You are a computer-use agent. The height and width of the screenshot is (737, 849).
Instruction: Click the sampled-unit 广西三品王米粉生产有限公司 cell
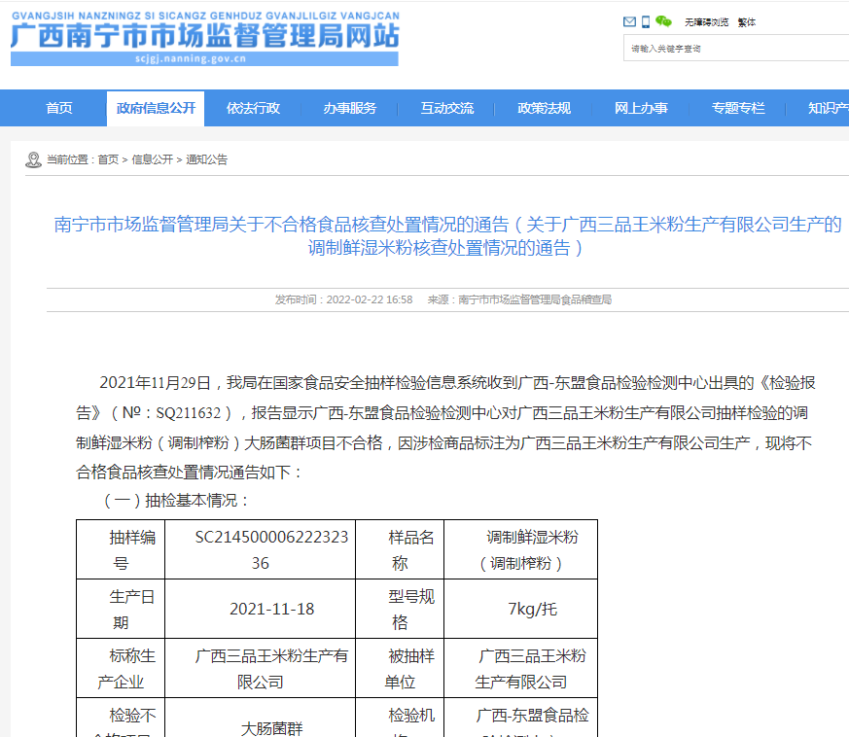521,668
